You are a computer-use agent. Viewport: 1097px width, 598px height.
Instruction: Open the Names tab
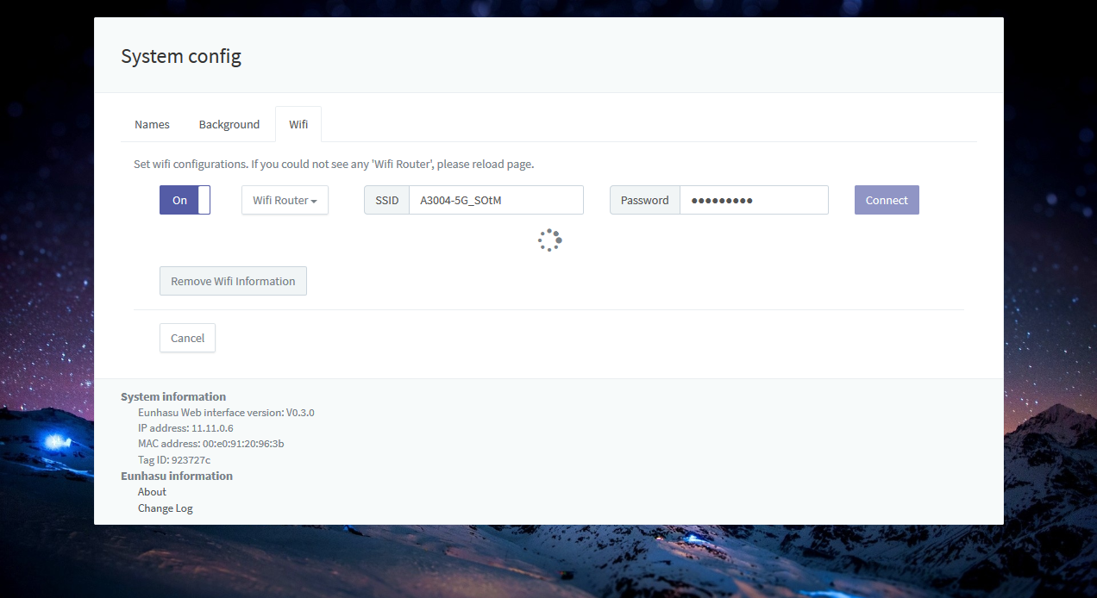[152, 124]
